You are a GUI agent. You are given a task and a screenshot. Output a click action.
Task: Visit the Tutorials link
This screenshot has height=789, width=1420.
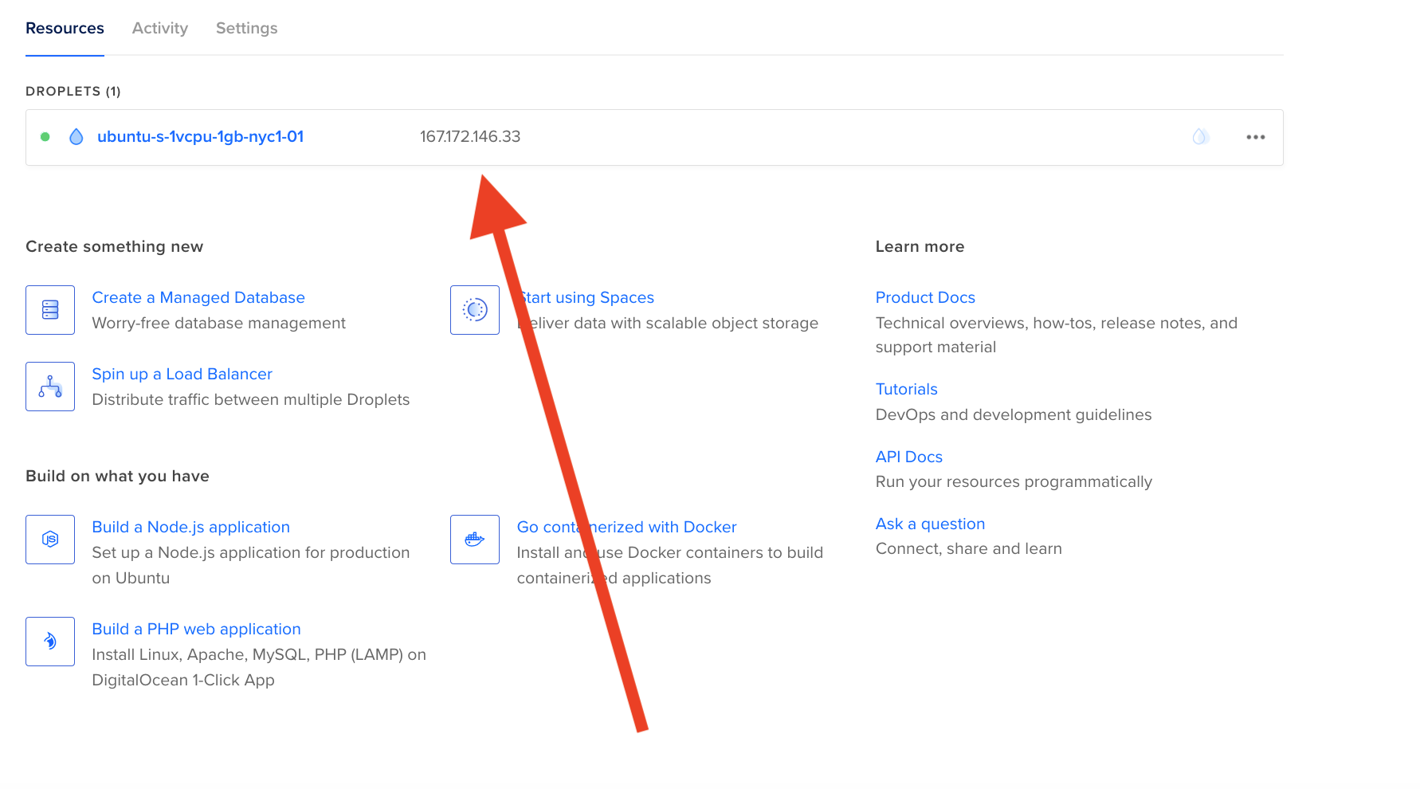906,389
